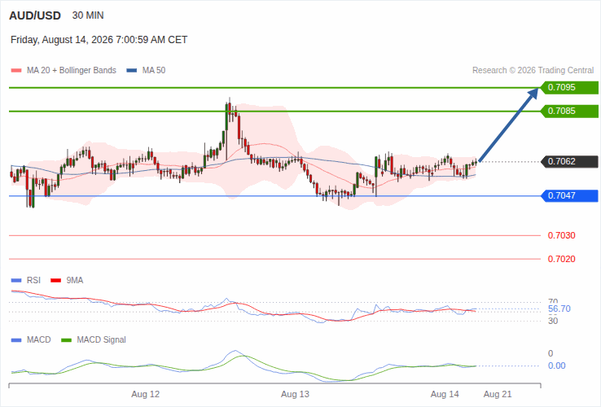This screenshot has height=407, width=601.
Task: Click the MA 50 legend label
Action: pyautogui.click(x=154, y=71)
